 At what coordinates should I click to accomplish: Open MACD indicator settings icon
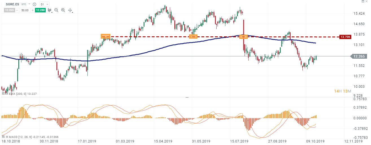pos(3,137)
